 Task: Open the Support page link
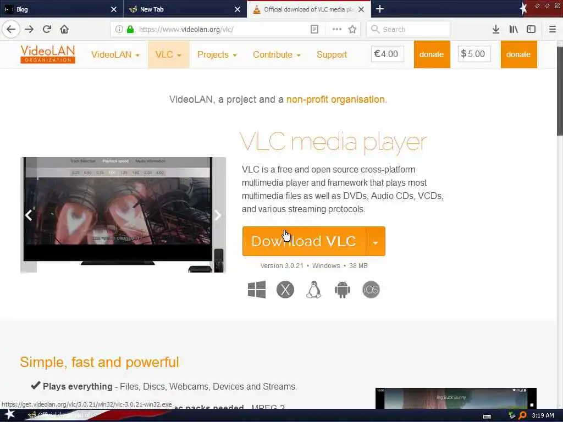point(332,54)
